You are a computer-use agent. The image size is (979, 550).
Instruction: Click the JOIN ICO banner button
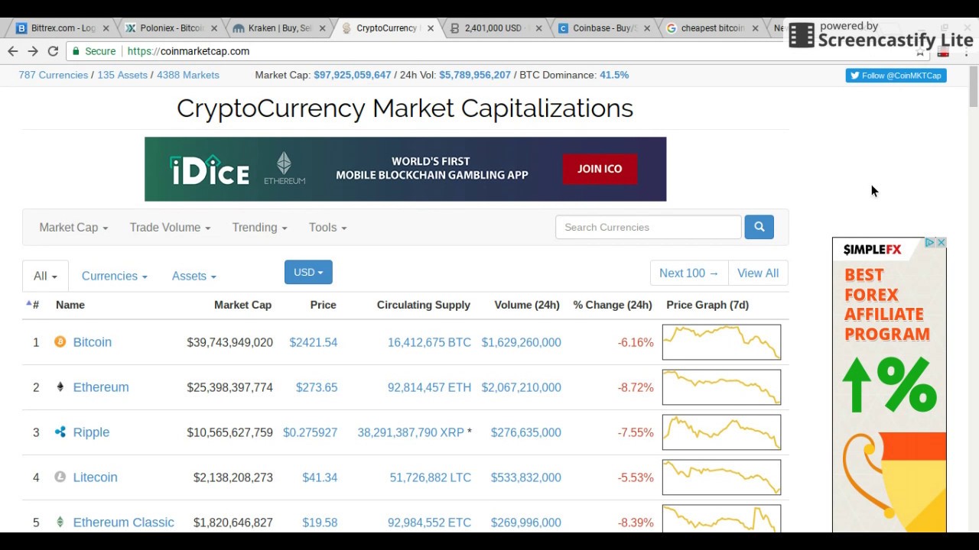tap(600, 169)
